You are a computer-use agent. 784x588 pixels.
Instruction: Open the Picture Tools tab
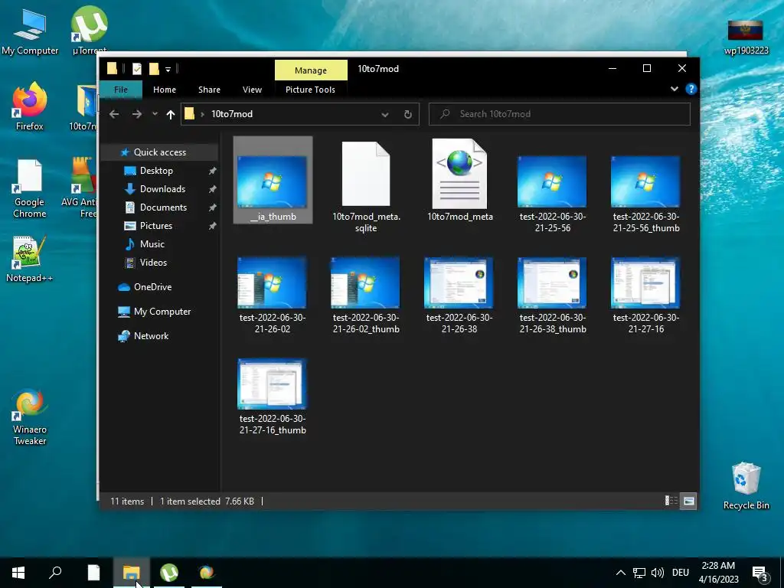click(310, 90)
